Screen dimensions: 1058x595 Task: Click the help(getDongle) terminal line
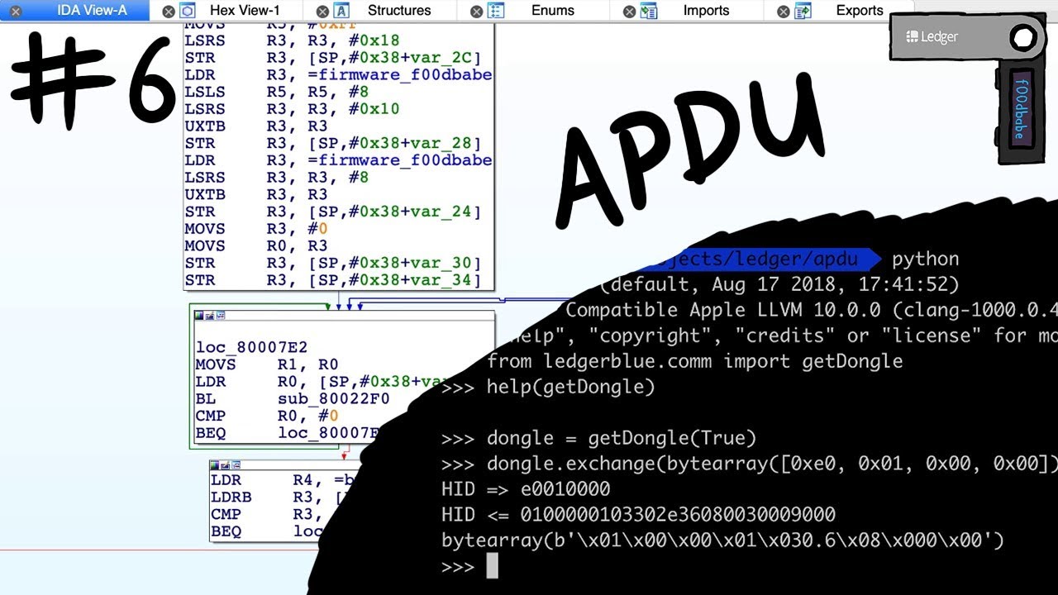point(548,387)
